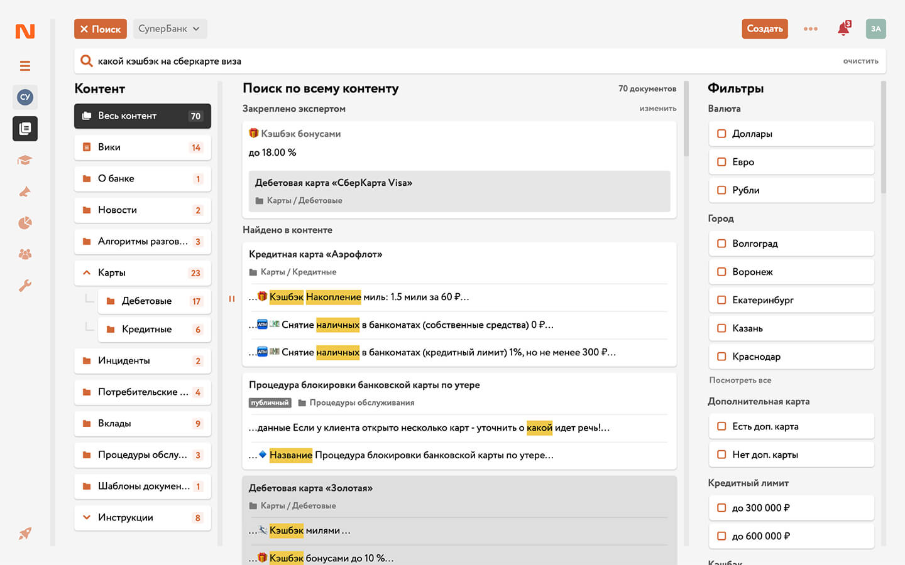Select the СУ workspace avatar
Viewport: 905px width, 565px height.
click(x=25, y=97)
